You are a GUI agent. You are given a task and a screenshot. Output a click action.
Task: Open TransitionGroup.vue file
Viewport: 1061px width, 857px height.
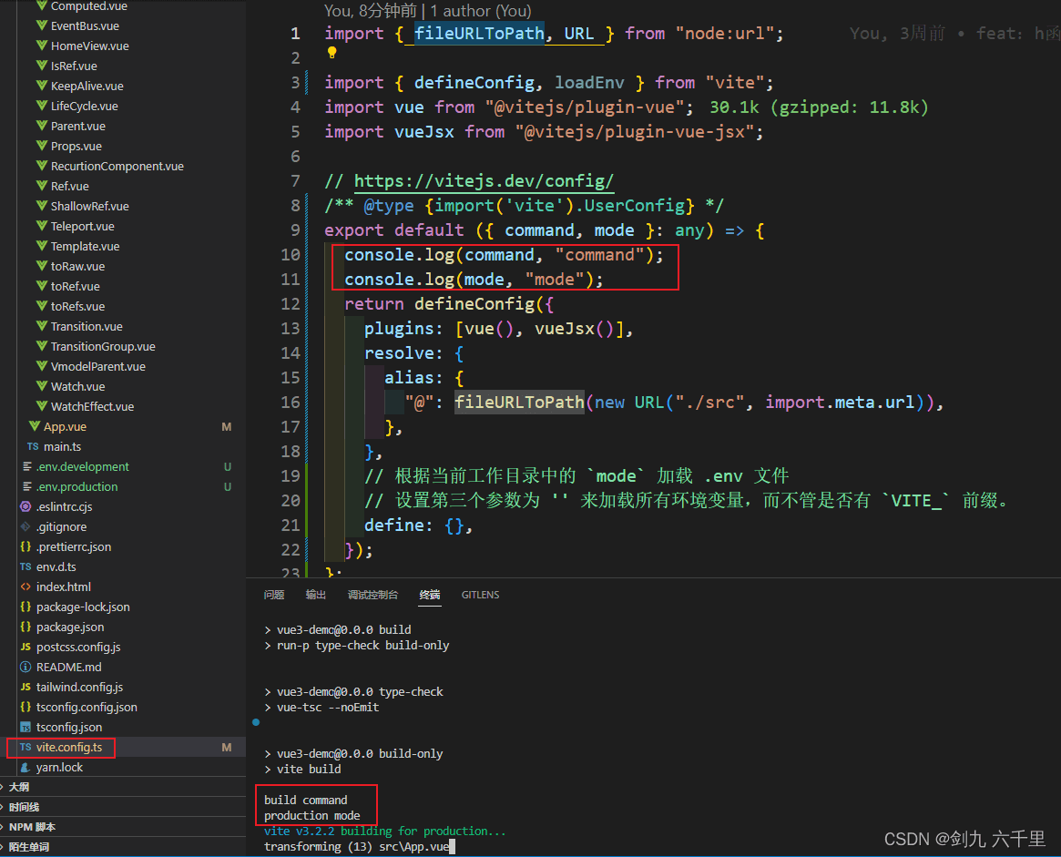(103, 346)
